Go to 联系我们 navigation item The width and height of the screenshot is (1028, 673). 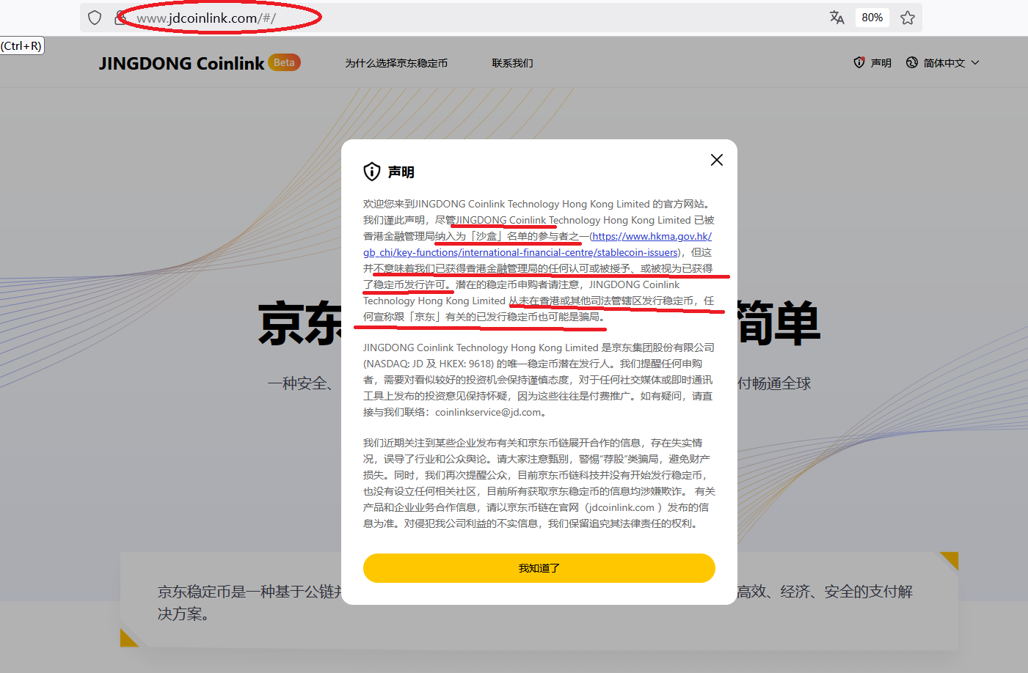512,63
